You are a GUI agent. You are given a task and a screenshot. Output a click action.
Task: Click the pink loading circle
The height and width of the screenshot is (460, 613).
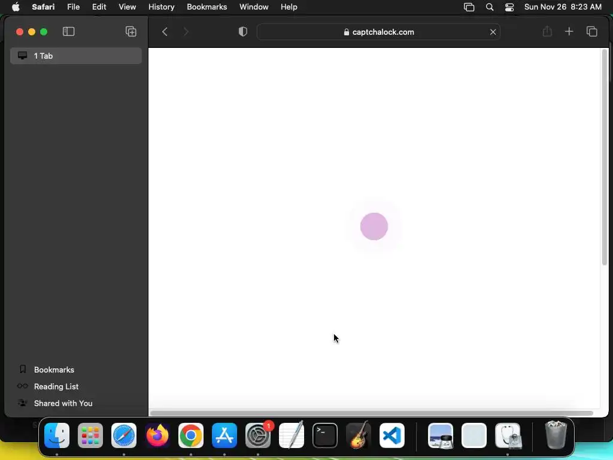point(374,226)
